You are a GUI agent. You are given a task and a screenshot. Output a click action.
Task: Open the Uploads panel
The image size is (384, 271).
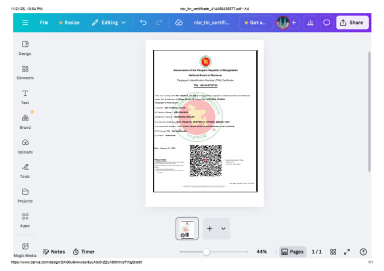pos(25,146)
